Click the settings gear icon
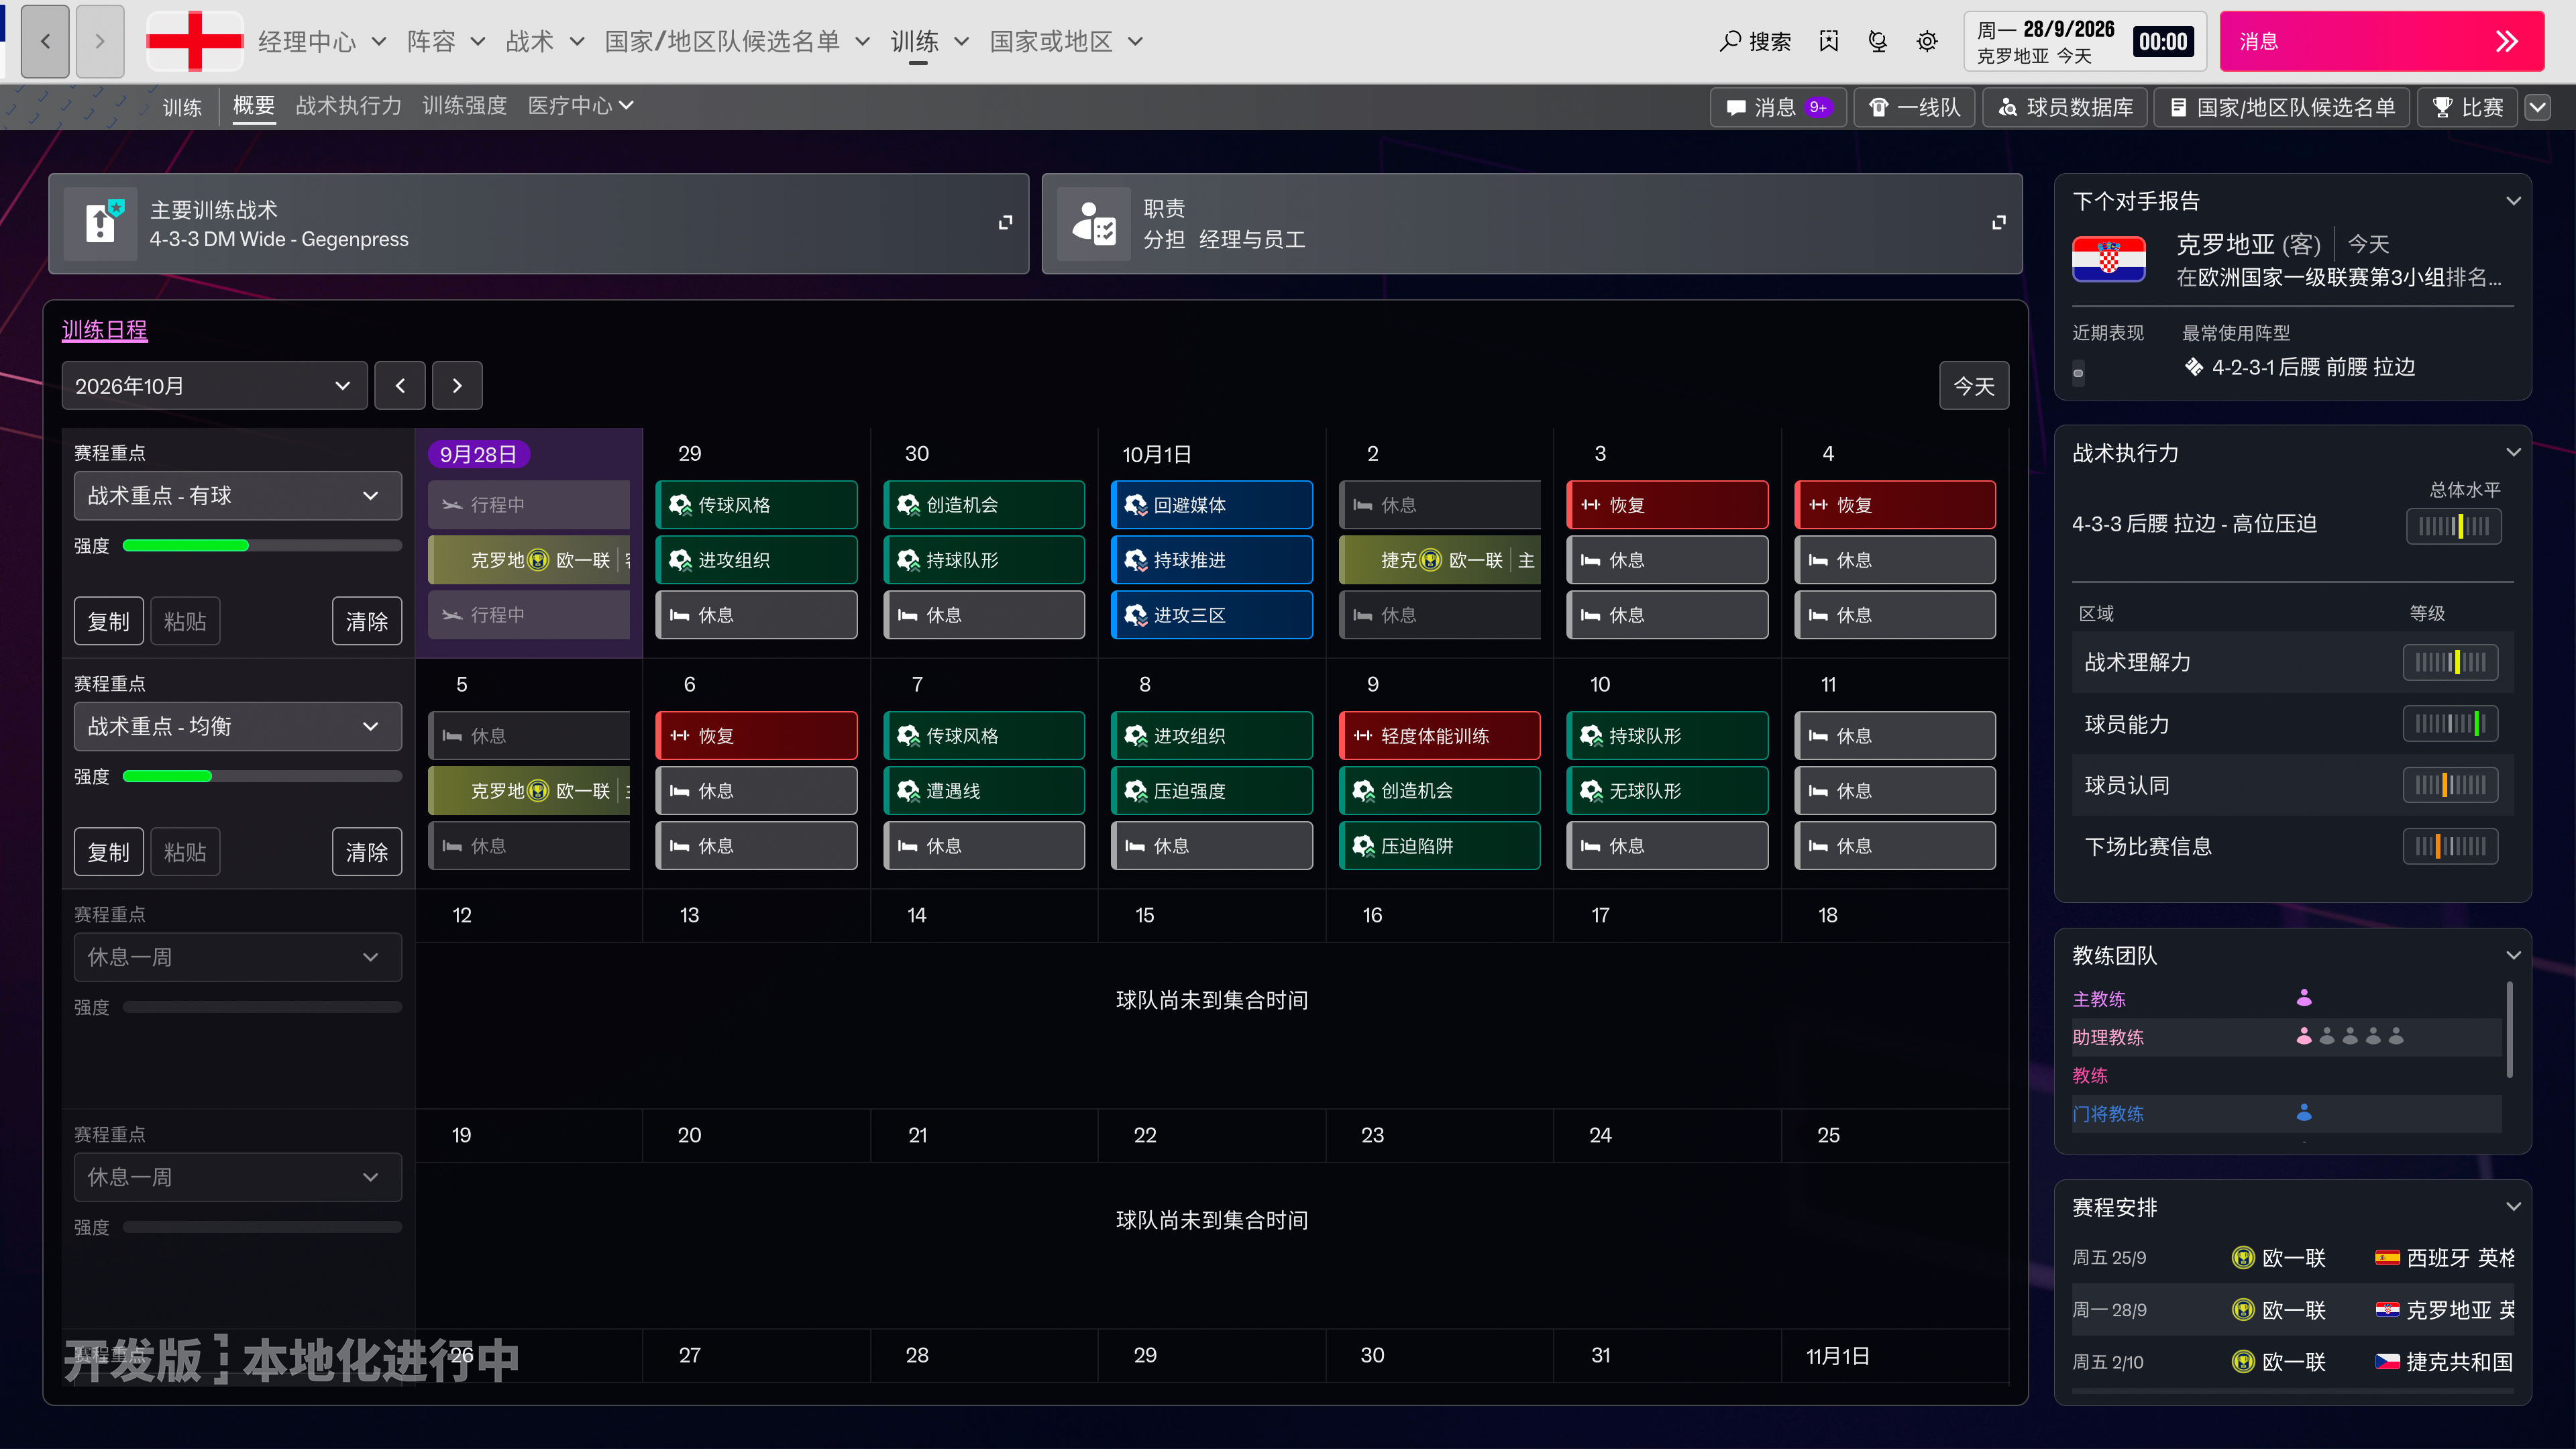Viewport: 2576px width, 1449px height. point(1927,41)
